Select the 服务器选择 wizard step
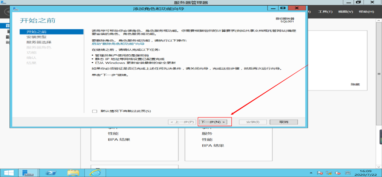Image resolution: width=382 pixels, height=177 pixels. 39,42
